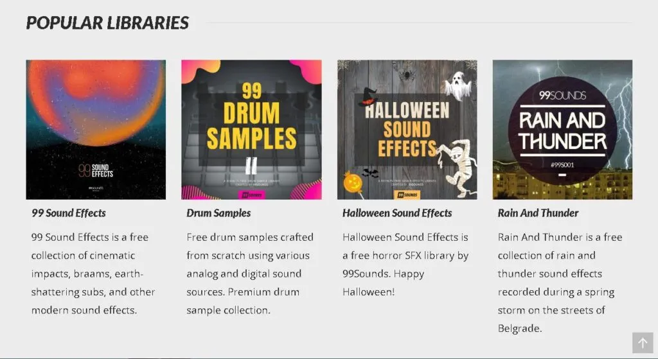Click the 99Sounds logo on Rain cover
The width and height of the screenshot is (658, 359).
562,96
